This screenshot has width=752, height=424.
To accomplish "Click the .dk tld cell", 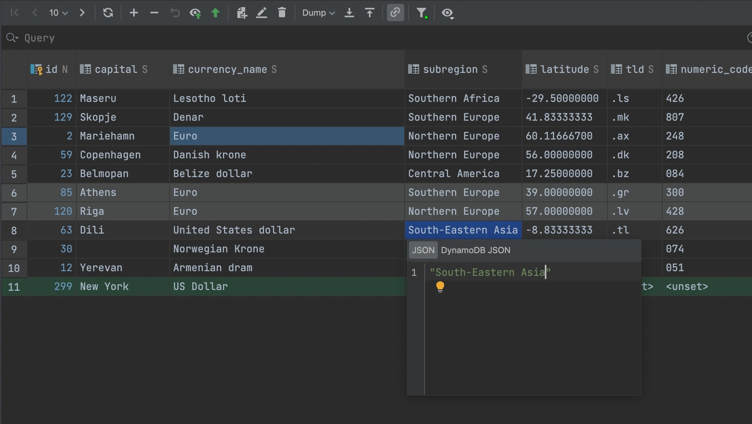I will [635, 155].
